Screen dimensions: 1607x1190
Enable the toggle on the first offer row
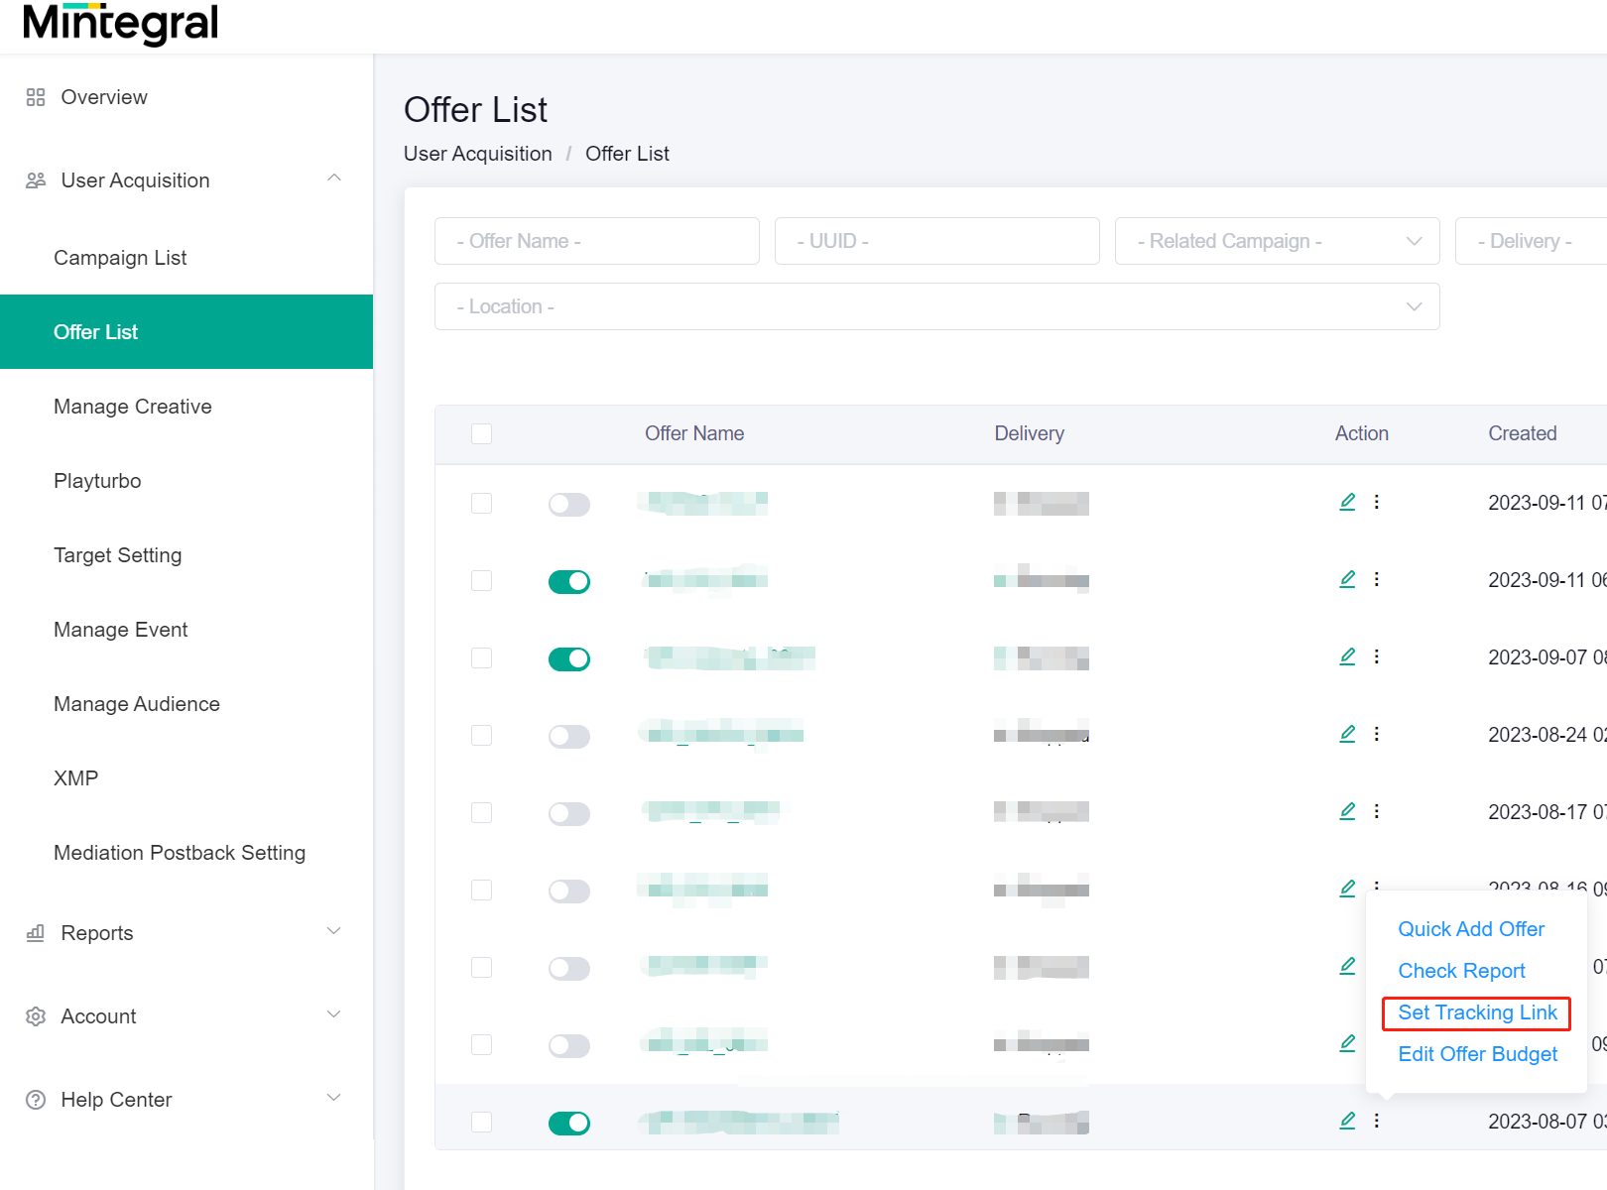coord(568,503)
